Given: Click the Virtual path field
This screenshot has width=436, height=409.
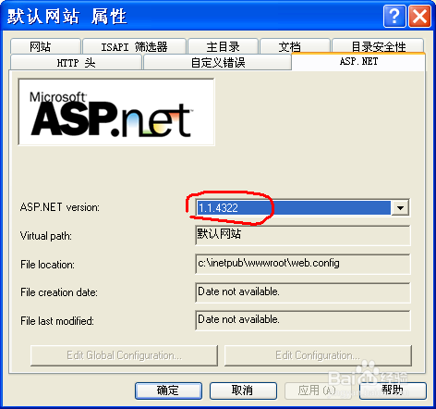Looking at the screenshot, I should pyautogui.click(x=303, y=235).
